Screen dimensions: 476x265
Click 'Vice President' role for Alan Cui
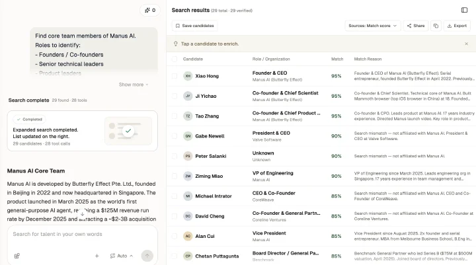tap(269, 233)
